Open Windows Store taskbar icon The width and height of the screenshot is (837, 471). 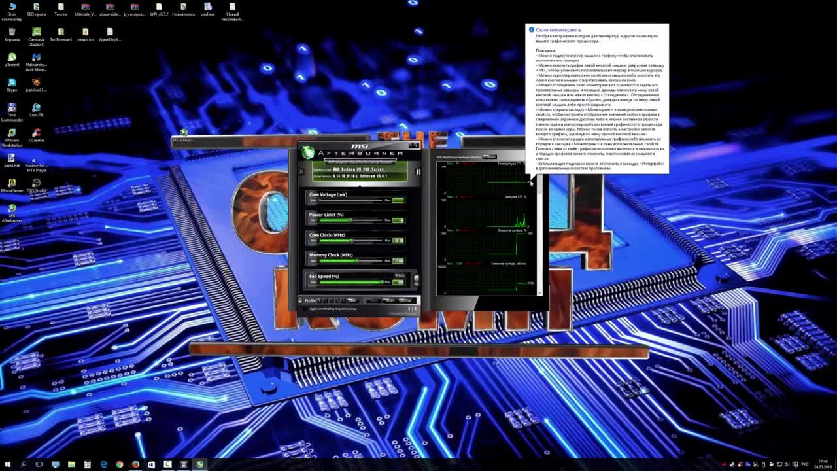pyautogui.click(x=151, y=464)
